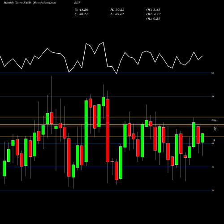Viewport: 224px width, 224px height.
Task: Select the close price 'C: 50.11'
Action: click(x=81, y=14)
